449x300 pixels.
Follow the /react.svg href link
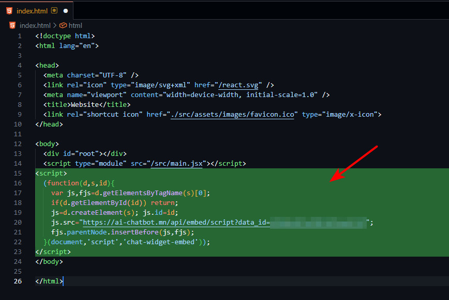(240, 85)
